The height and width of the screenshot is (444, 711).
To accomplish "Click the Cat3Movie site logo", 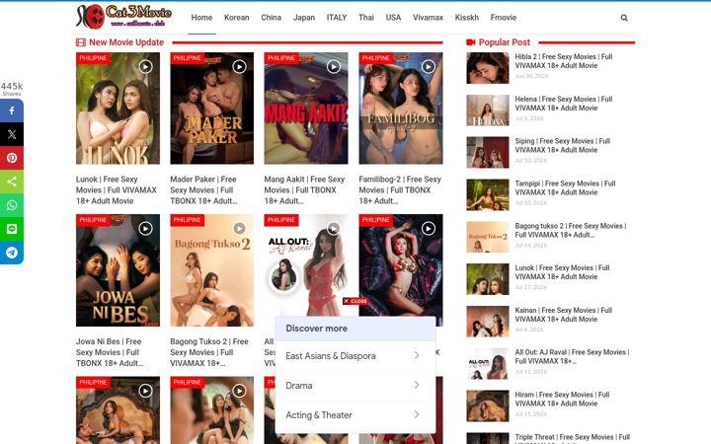I will point(124,16).
